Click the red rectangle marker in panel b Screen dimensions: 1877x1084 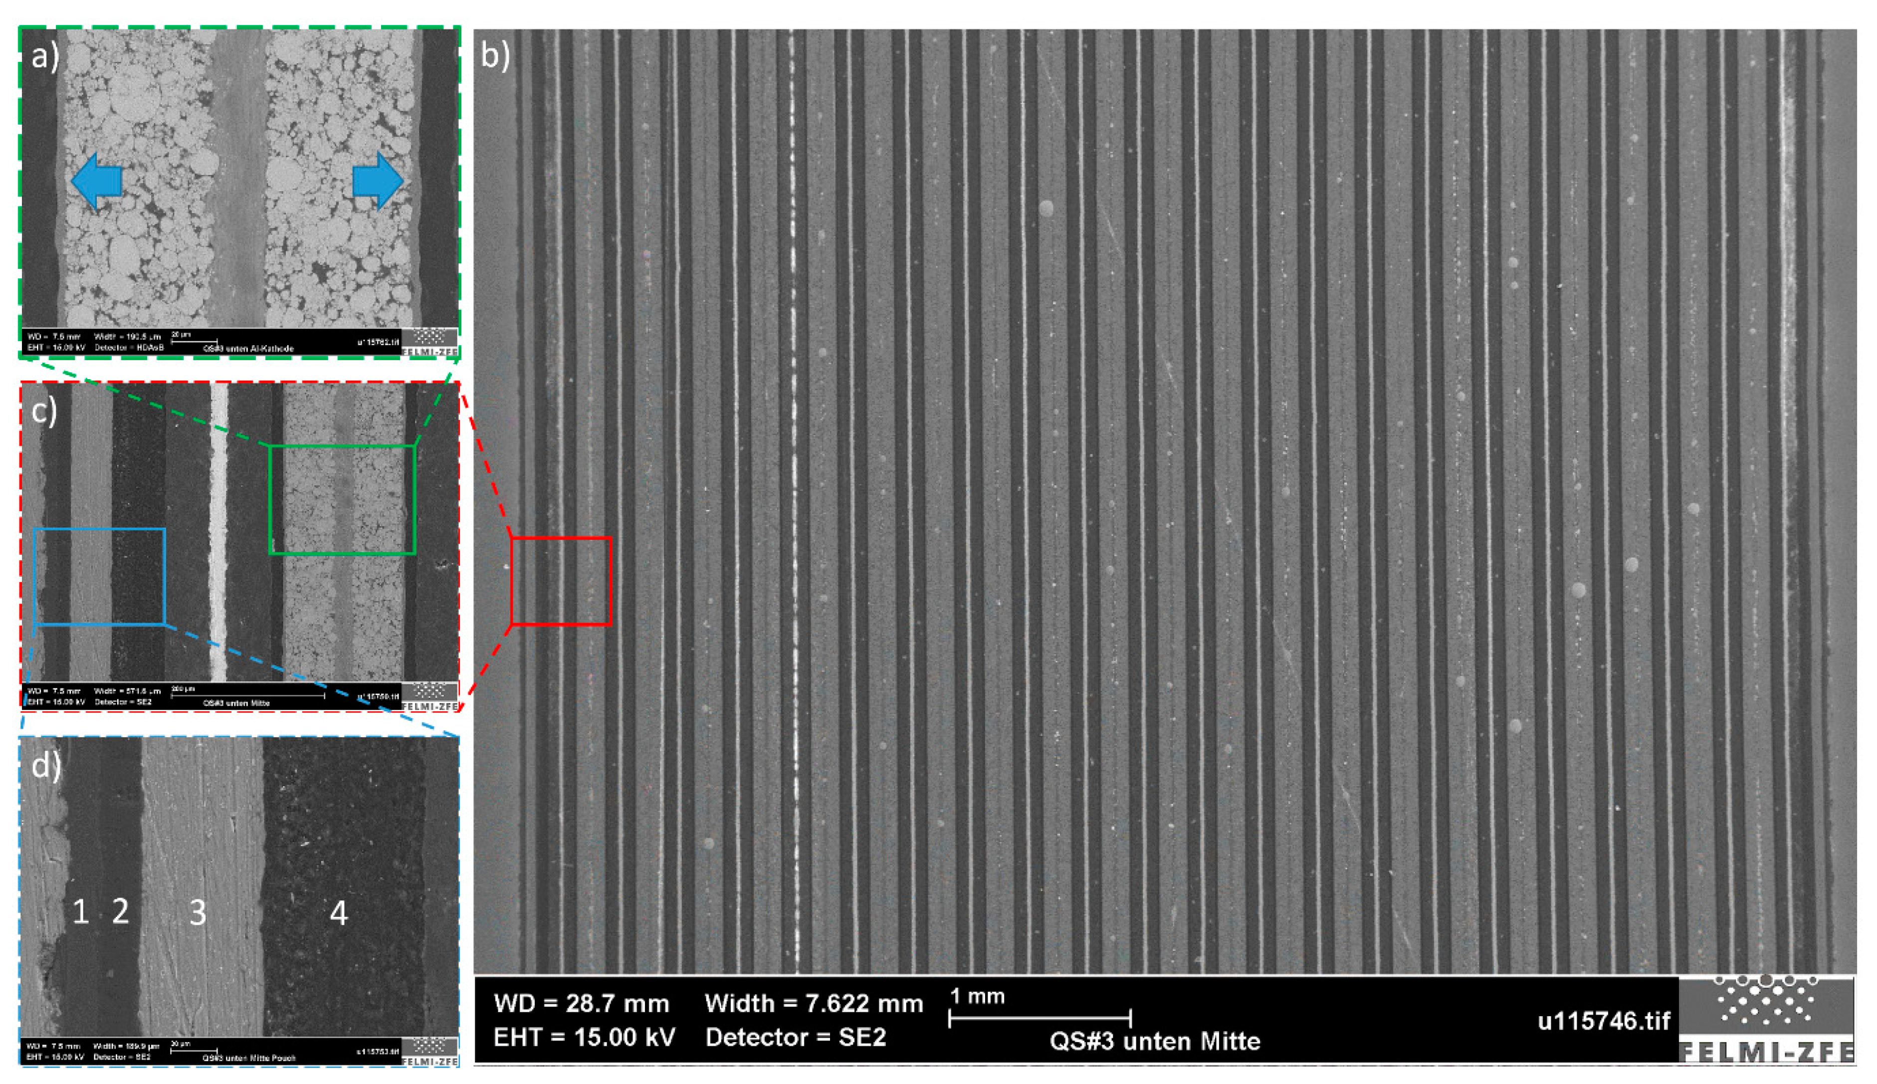[x=561, y=581]
